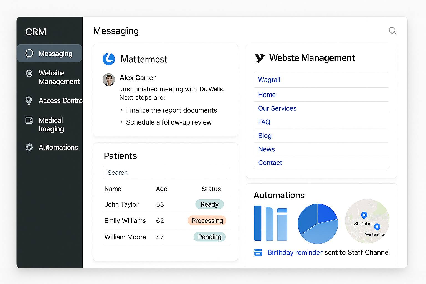Click the St. Gallen map thumbnail
Image resolution: width=426 pixels, height=284 pixels.
click(x=367, y=221)
